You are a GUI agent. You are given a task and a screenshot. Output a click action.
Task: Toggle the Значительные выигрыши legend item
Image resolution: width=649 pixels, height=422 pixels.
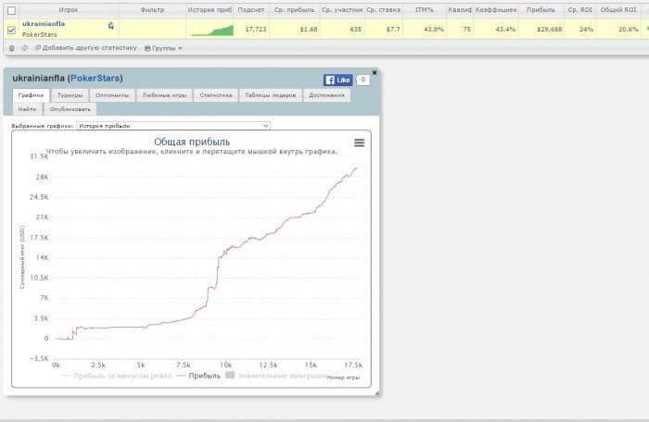pyautogui.click(x=276, y=376)
